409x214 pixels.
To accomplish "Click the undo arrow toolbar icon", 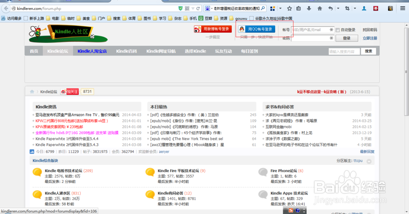I will point(330,8).
